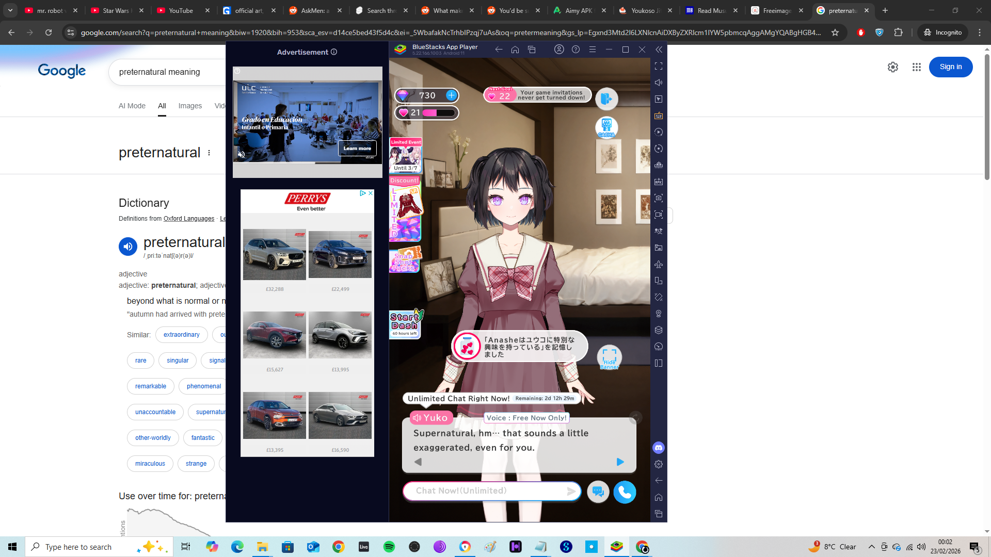This screenshot has height=557, width=991.
Task: Add gems with the blue plus button
Action: coord(451,95)
